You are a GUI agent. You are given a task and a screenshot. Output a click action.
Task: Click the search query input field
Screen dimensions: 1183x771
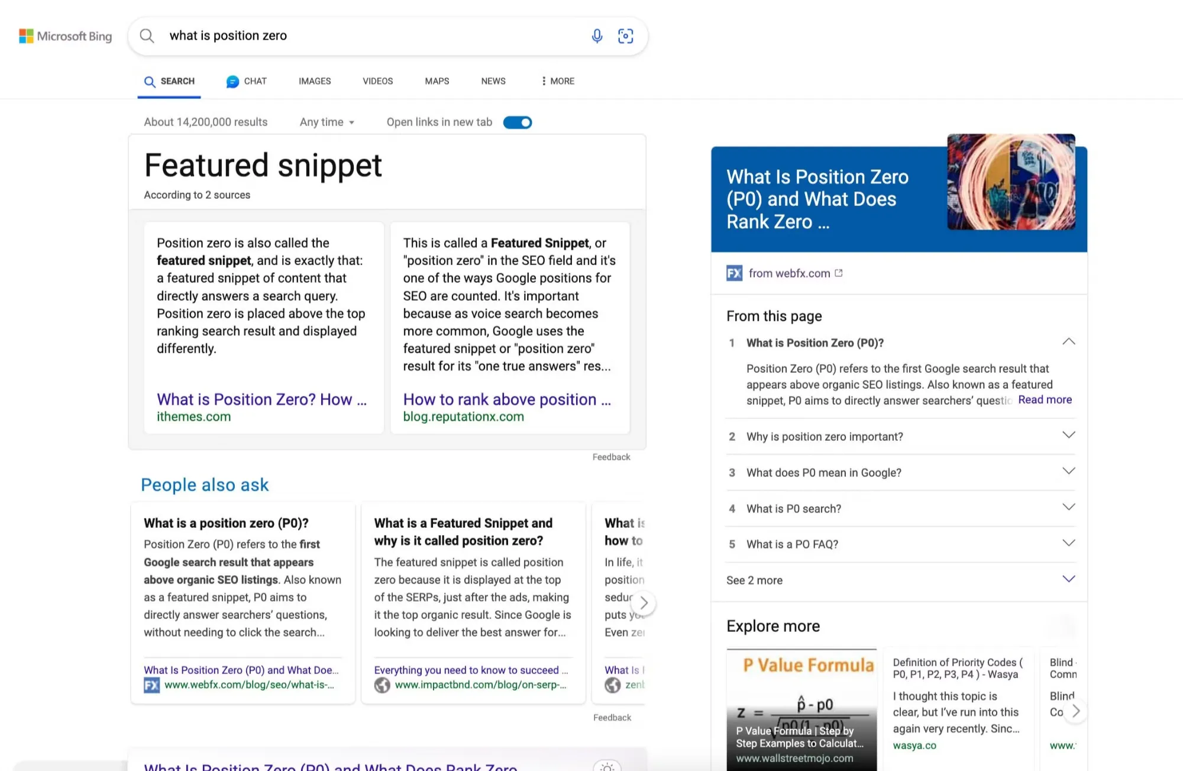(373, 36)
